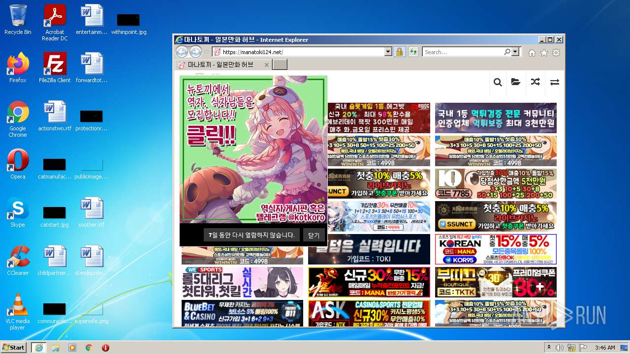Click the 먹튀검증 전문 커뮤니티 banner
Screen dimensions: 630x354
click(496, 118)
